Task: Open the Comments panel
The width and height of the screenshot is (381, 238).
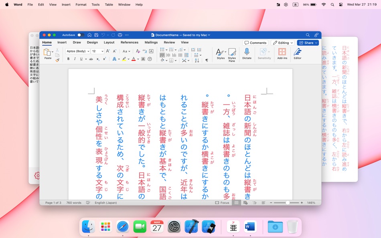Action: click(x=255, y=42)
